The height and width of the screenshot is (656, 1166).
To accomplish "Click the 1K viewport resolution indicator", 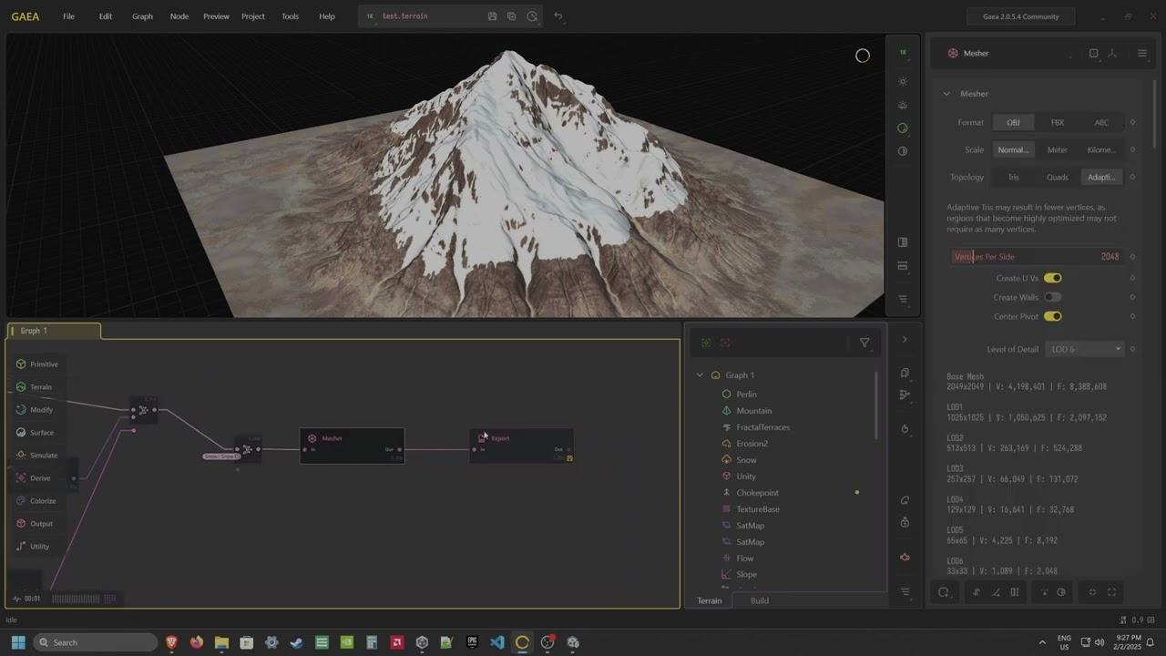I will [903, 53].
